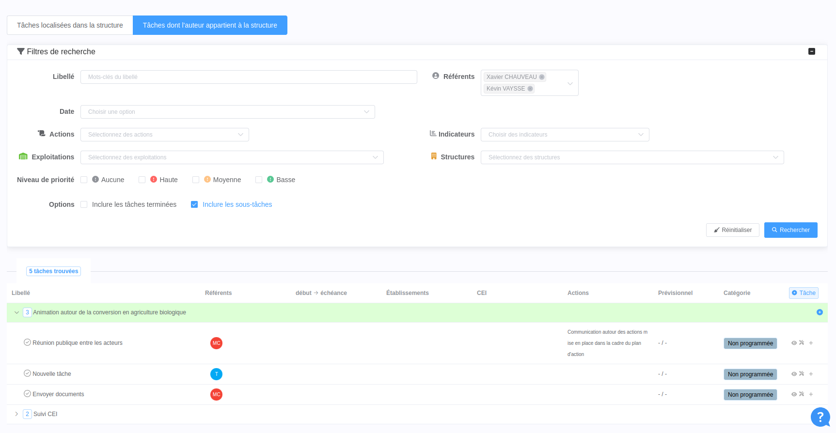Screen dimensions: 836x433
Task: Click the tools icon for Nouvelle tâche row
Action: (802, 374)
